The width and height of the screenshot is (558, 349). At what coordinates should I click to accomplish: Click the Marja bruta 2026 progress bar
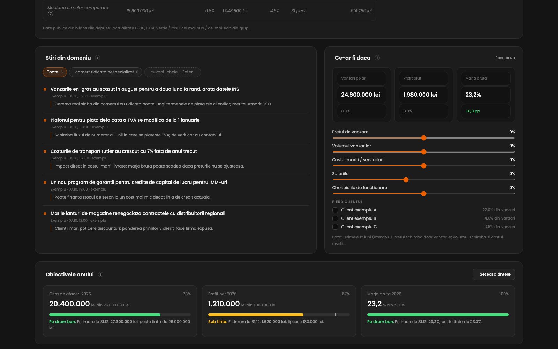(438, 315)
